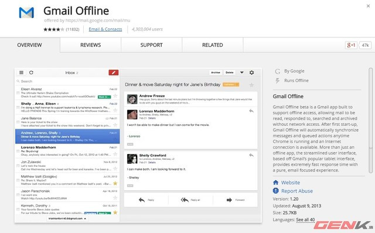
Task: Click the 47k +1 count bubble
Action: (x=365, y=45)
